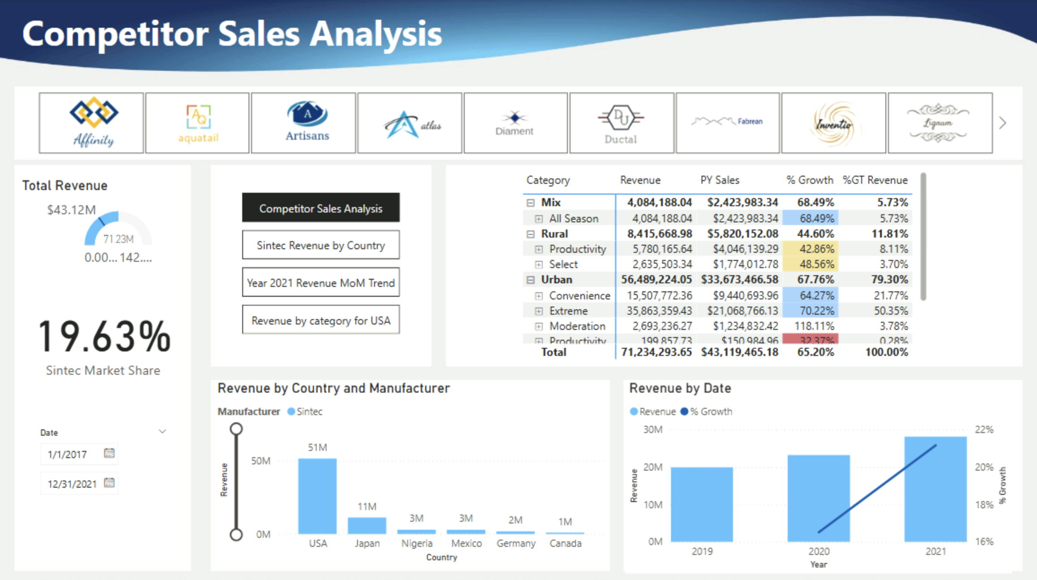Click the Competitor Sales Analysis button
Viewport: 1037px width, 580px height.
click(x=321, y=208)
